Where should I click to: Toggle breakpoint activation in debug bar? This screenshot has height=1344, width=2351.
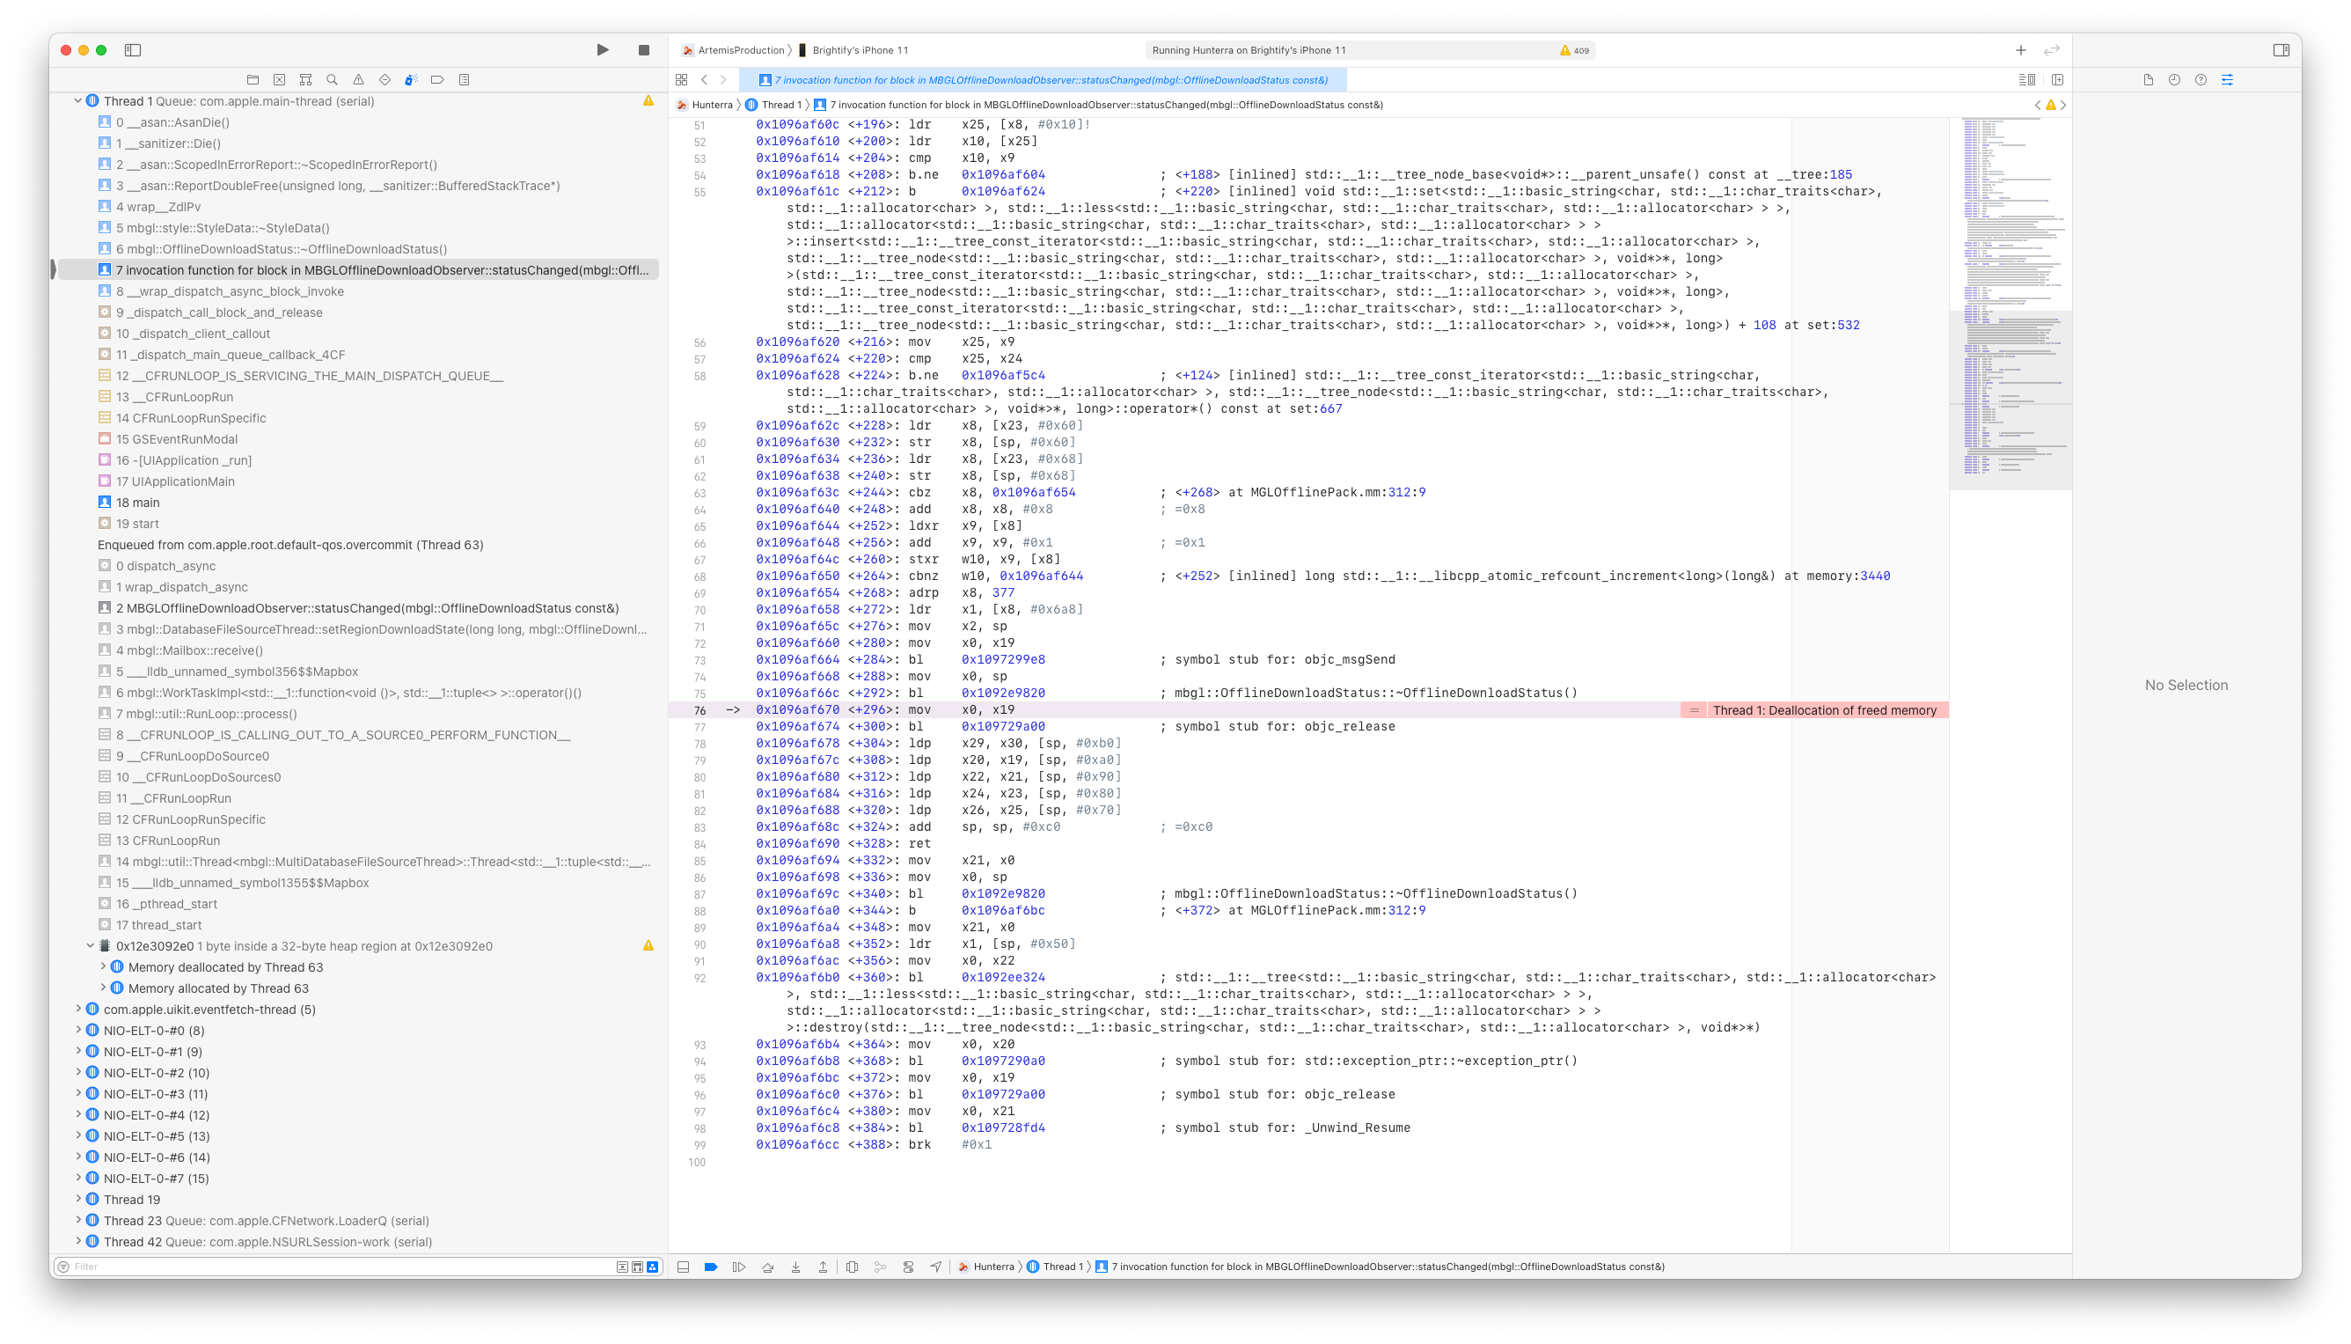[x=710, y=1266]
